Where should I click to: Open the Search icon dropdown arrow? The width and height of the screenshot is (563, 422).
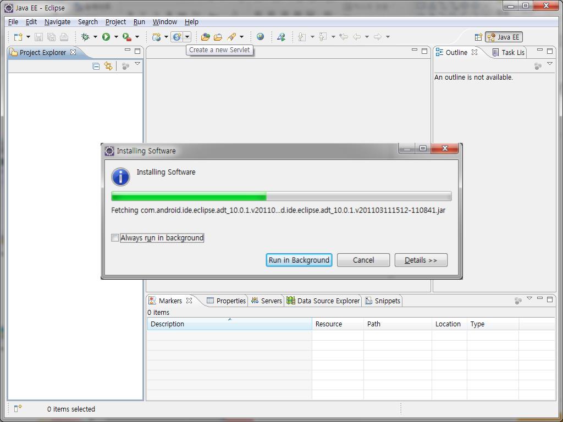(241, 37)
